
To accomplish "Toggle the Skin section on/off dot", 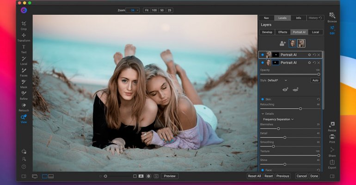I will pyautogui.click(x=263, y=99).
